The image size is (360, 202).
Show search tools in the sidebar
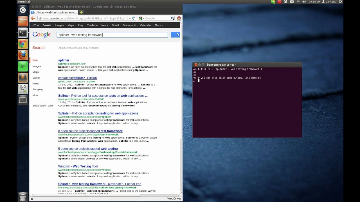click(x=43, y=106)
